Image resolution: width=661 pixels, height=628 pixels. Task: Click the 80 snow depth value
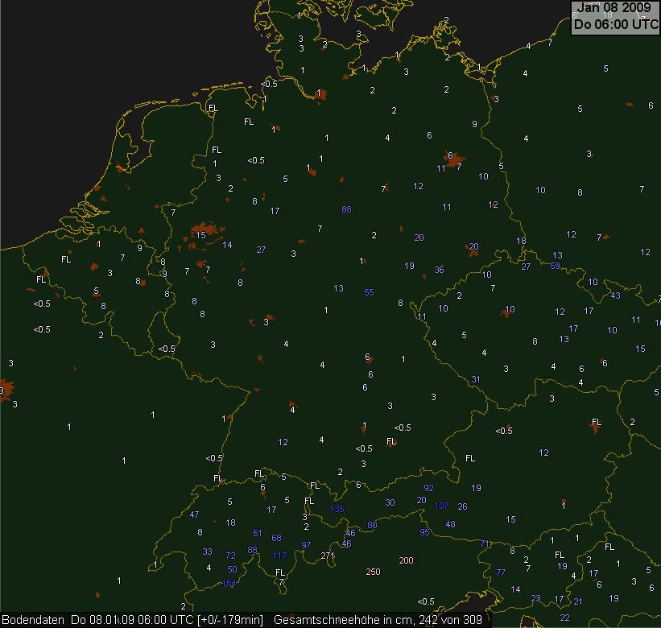coord(372,525)
